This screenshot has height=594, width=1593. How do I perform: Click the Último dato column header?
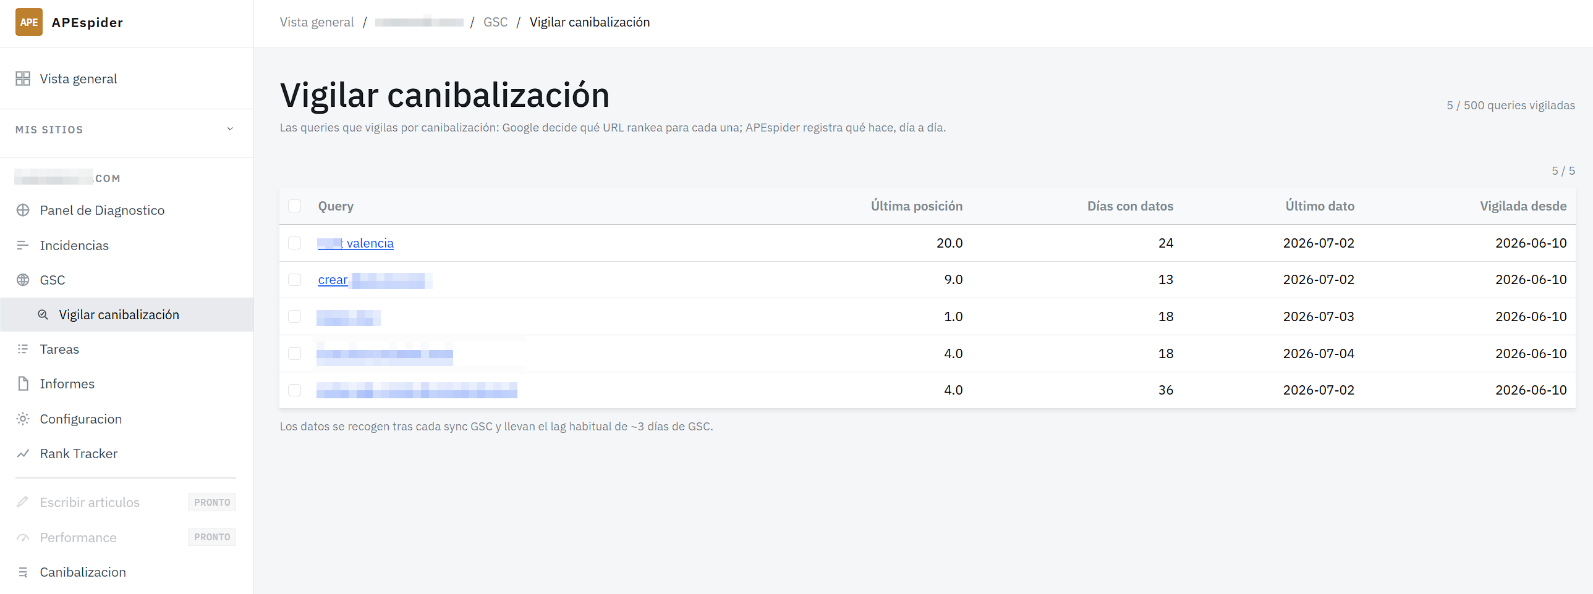point(1320,206)
